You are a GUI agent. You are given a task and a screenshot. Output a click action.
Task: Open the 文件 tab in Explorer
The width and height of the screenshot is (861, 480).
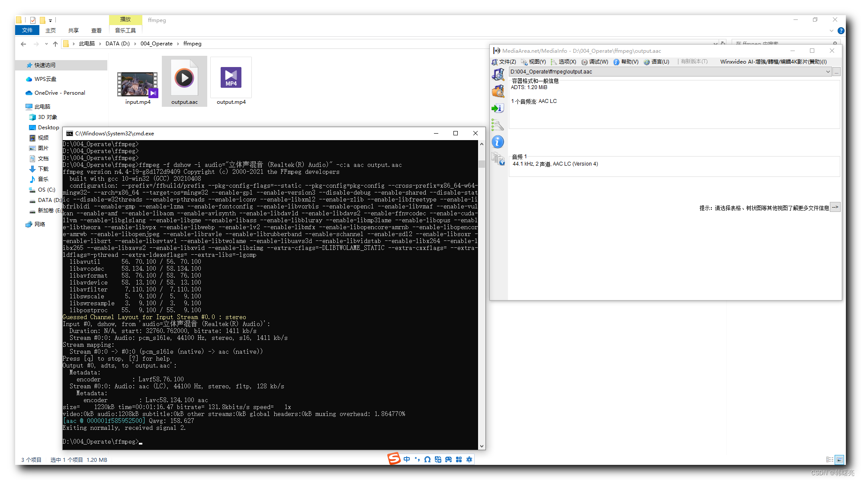[x=27, y=30]
